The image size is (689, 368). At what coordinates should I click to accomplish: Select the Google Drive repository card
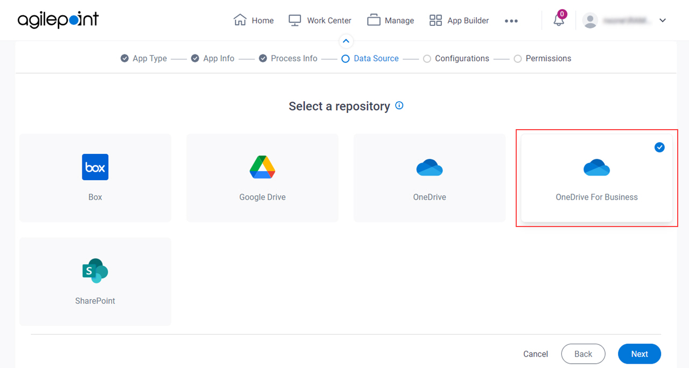click(x=263, y=178)
